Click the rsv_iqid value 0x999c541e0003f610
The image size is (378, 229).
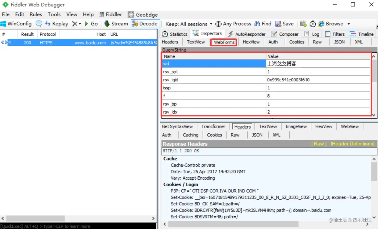pos(288,80)
